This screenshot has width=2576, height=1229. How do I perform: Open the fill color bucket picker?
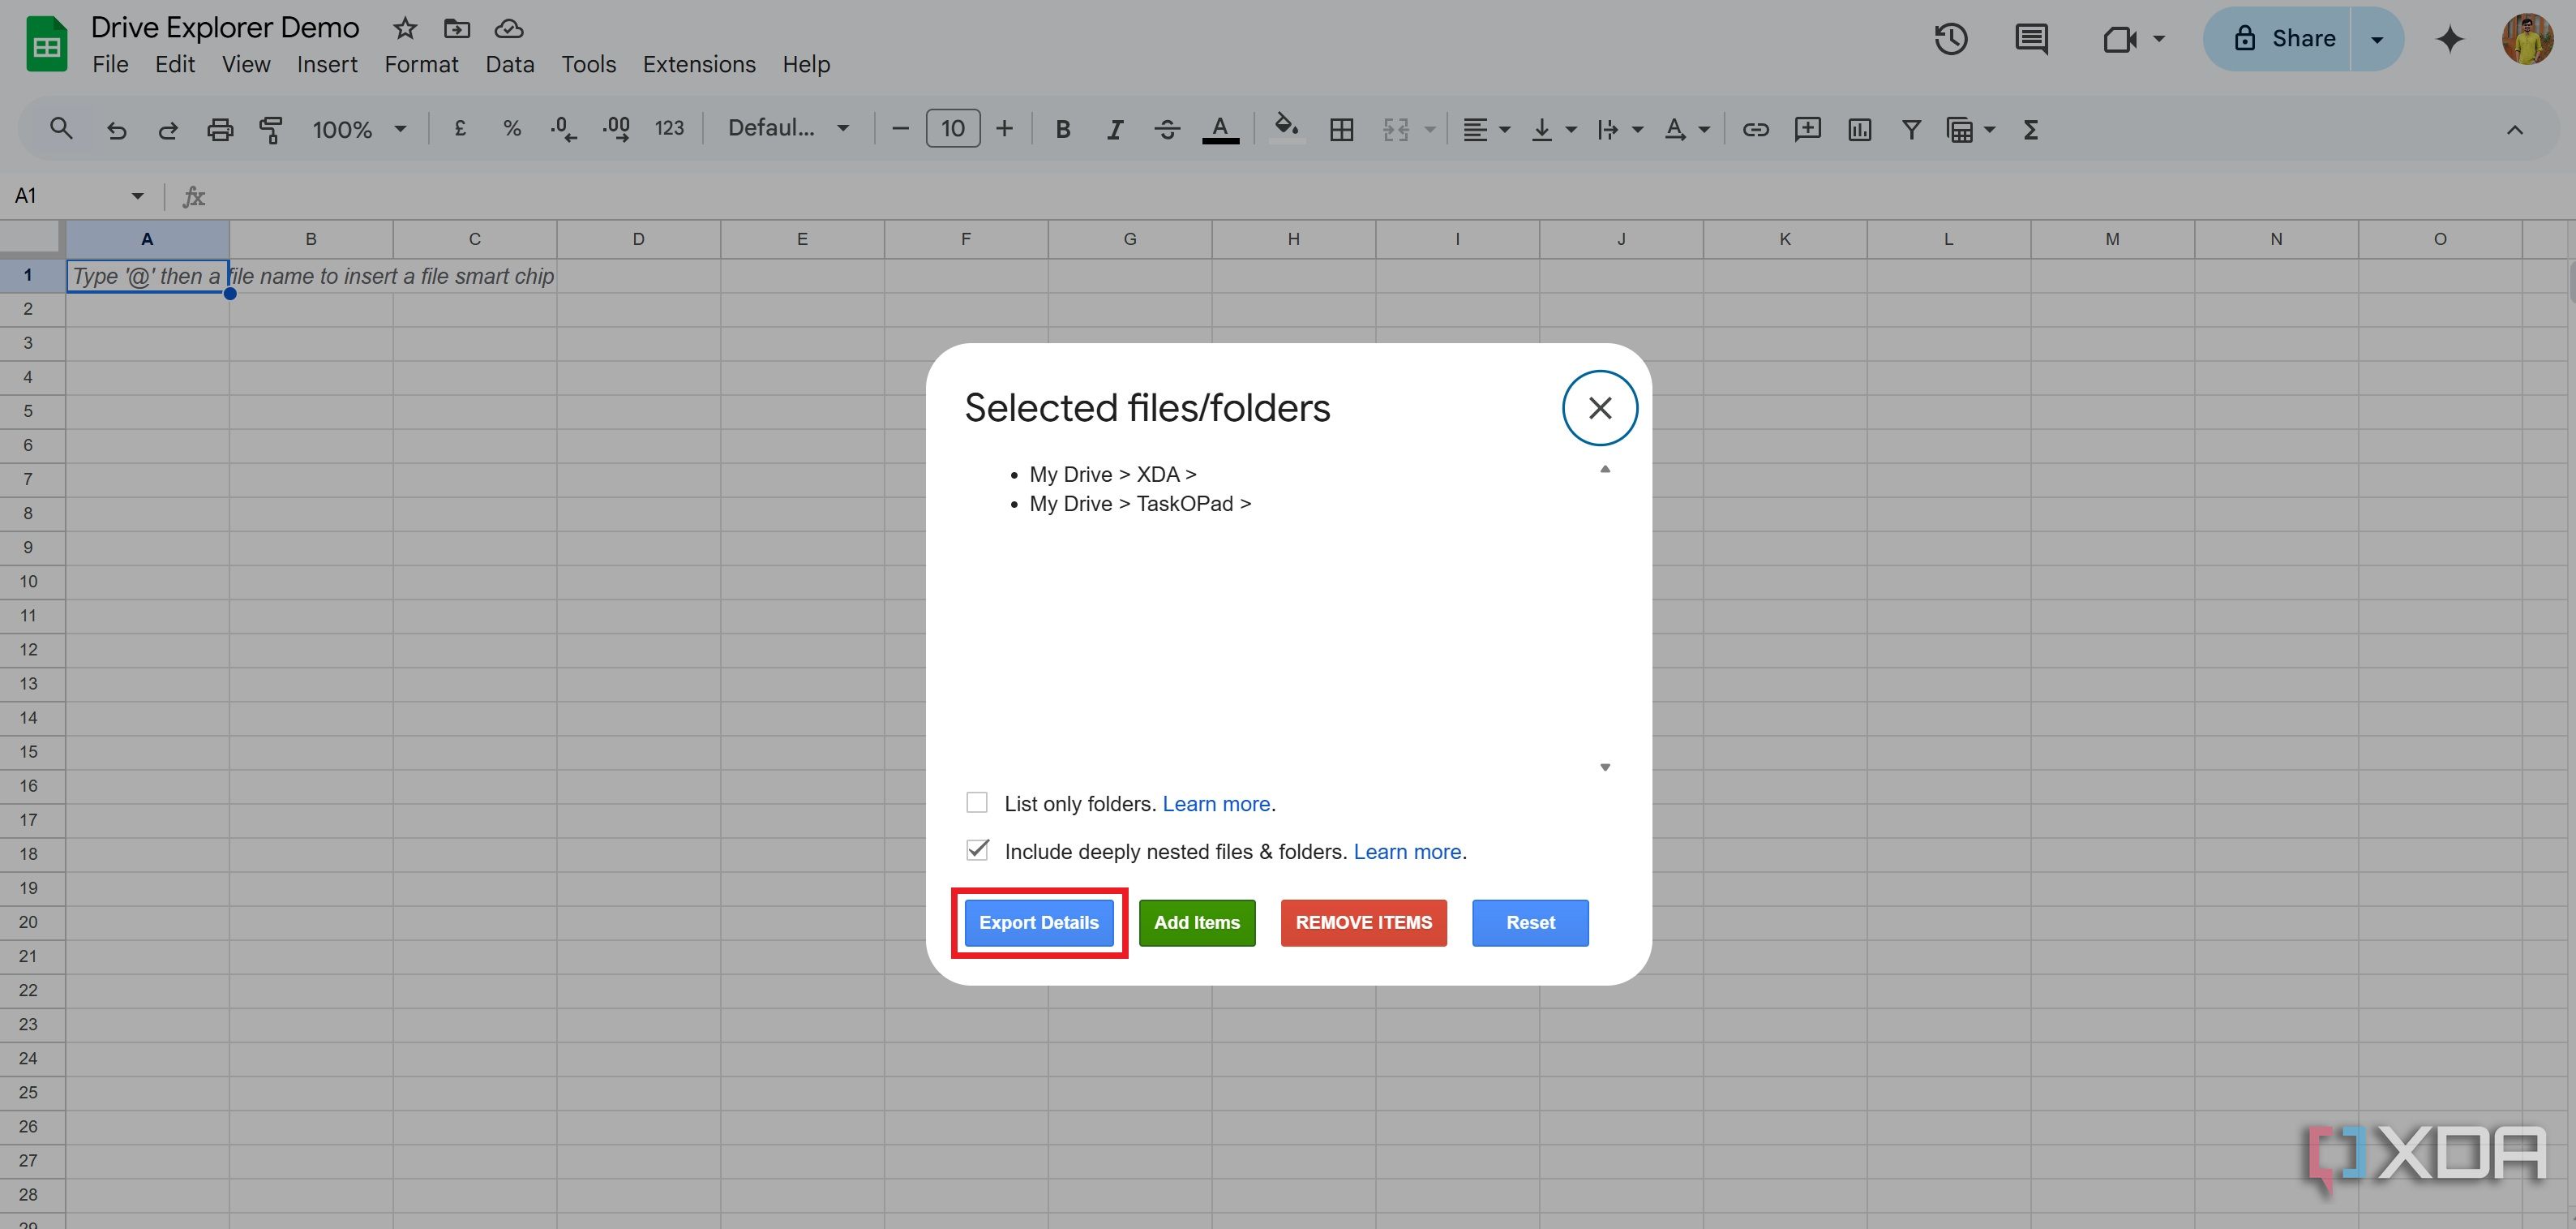pos(1286,129)
